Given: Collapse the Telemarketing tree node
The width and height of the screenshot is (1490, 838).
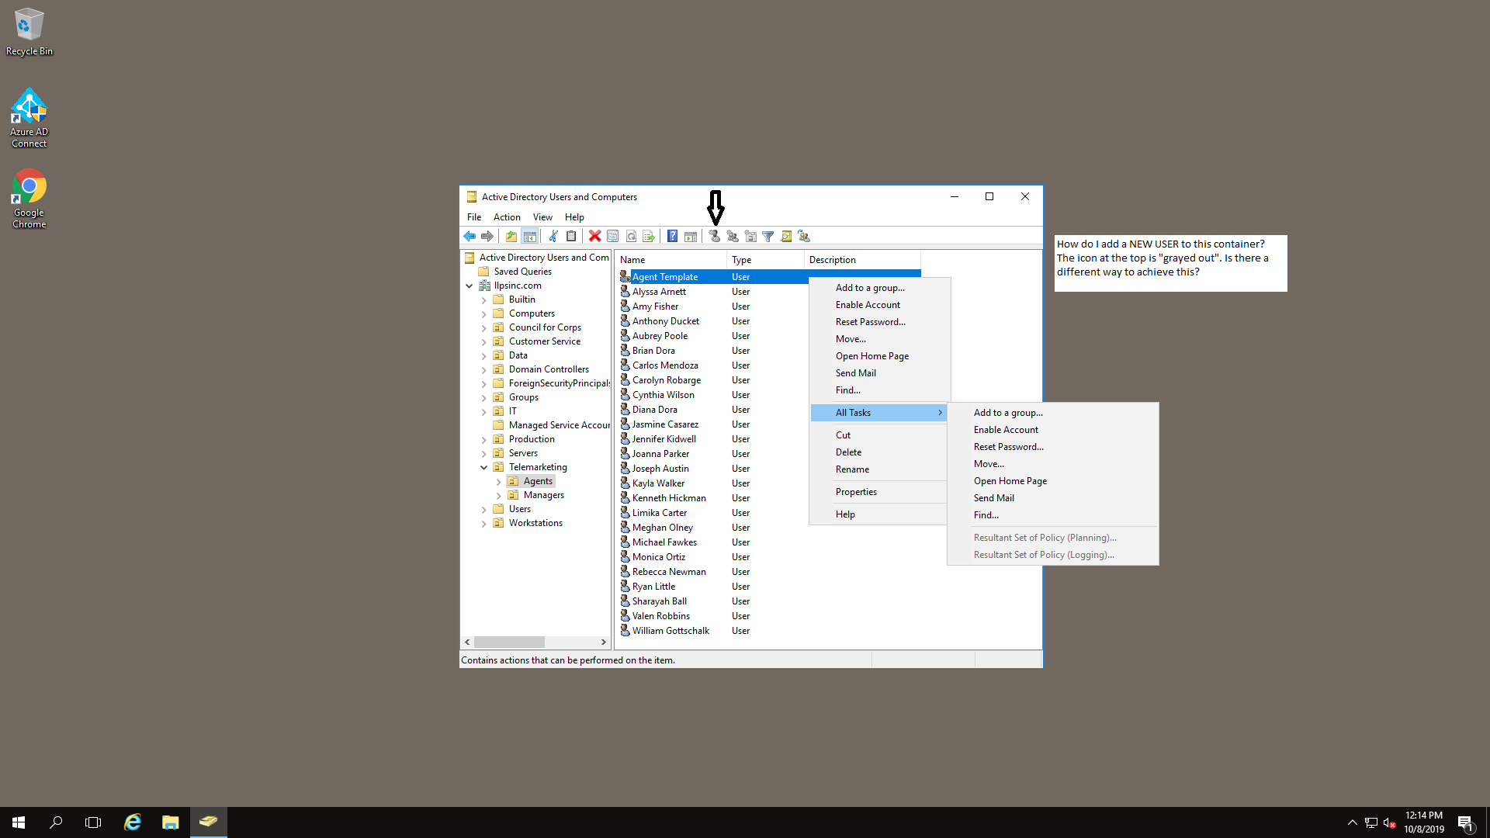Looking at the screenshot, I should (483, 467).
